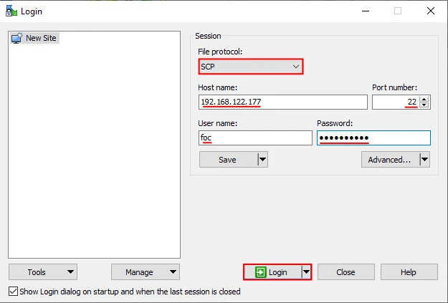Open the Tools menu button
This screenshot has width=448, height=303.
(x=42, y=272)
